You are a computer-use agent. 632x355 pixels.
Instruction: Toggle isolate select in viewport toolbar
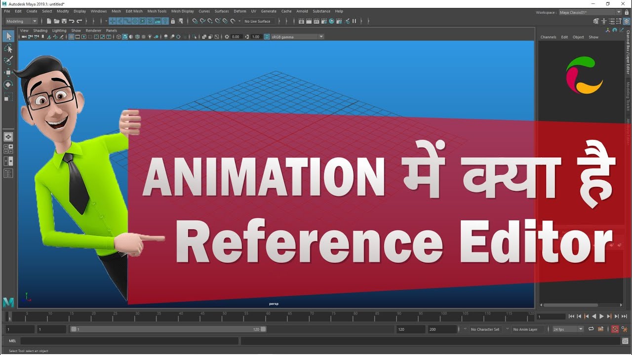click(x=194, y=37)
